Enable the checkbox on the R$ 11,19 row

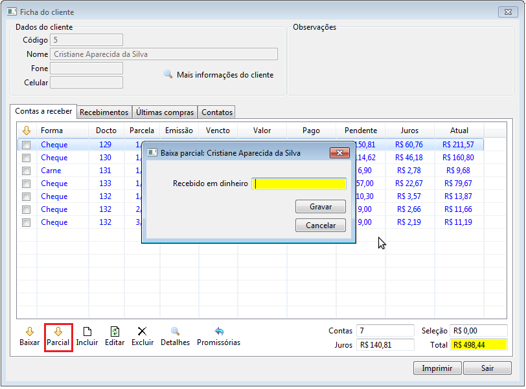26,222
